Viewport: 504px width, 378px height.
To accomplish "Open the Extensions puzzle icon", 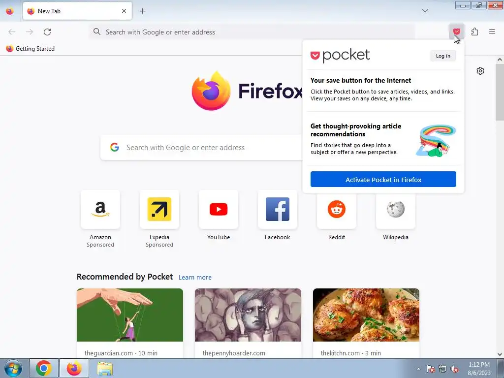I will (x=474, y=31).
